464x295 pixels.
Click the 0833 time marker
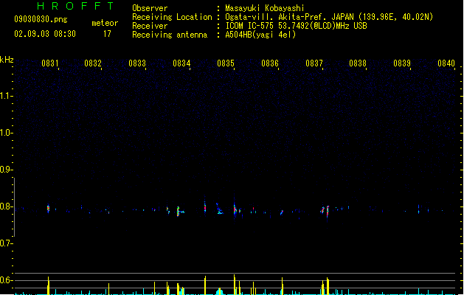pos(137,63)
